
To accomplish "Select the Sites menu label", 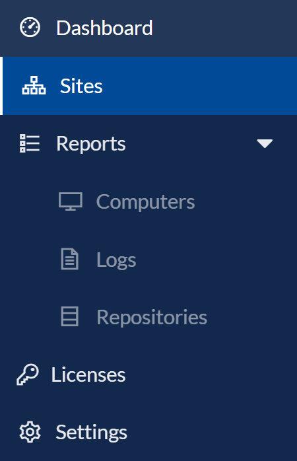I will pyautogui.click(x=81, y=86).
